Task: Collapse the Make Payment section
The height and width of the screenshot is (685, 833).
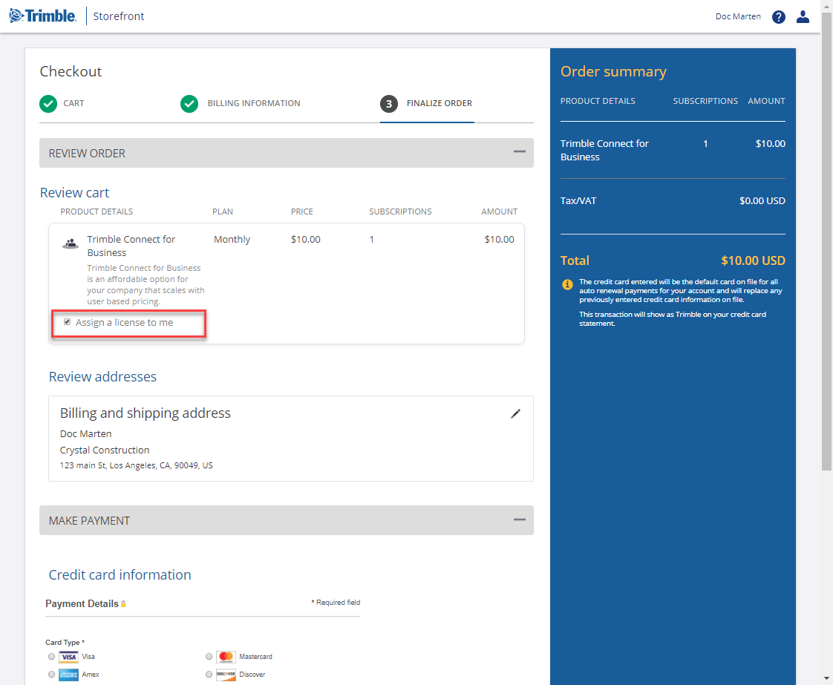Action: (x=519, y=520)
